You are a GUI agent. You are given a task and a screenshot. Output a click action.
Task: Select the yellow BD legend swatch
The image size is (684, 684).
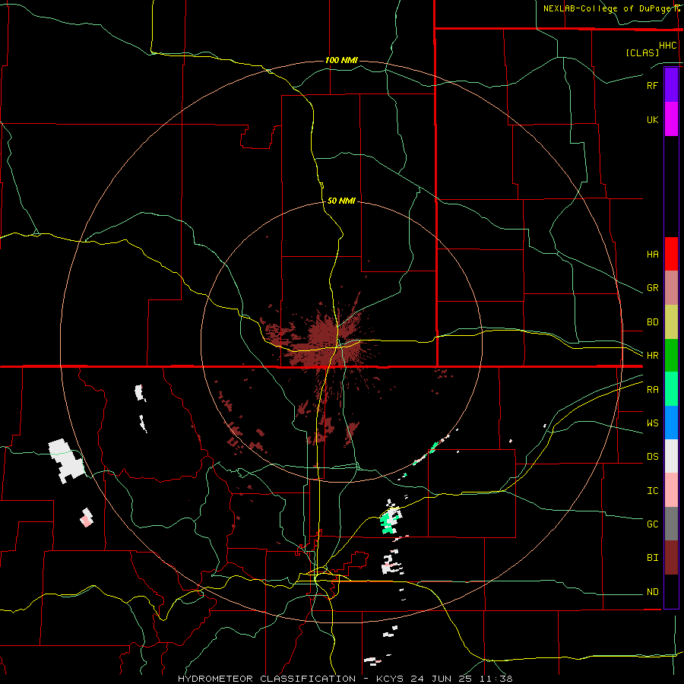coord(671,322)
